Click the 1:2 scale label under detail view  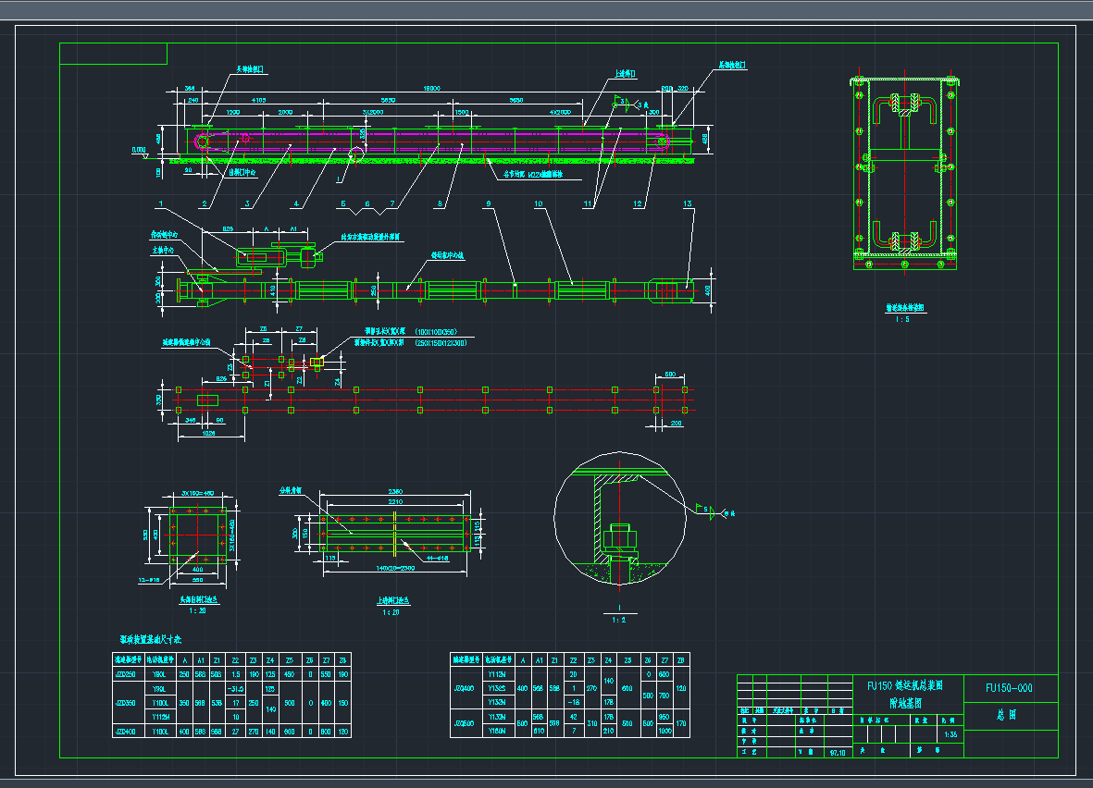point(620,620)
